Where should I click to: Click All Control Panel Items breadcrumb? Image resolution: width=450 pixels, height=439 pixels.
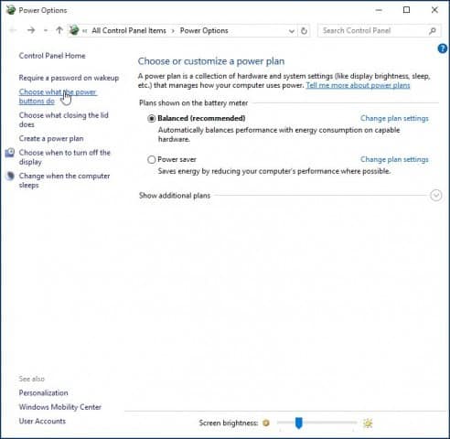129,30
